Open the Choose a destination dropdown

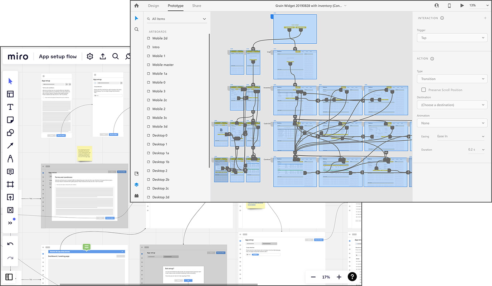tap(452, 105)
